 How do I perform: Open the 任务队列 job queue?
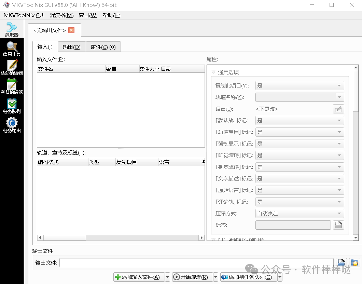click(x=12, y=106)
